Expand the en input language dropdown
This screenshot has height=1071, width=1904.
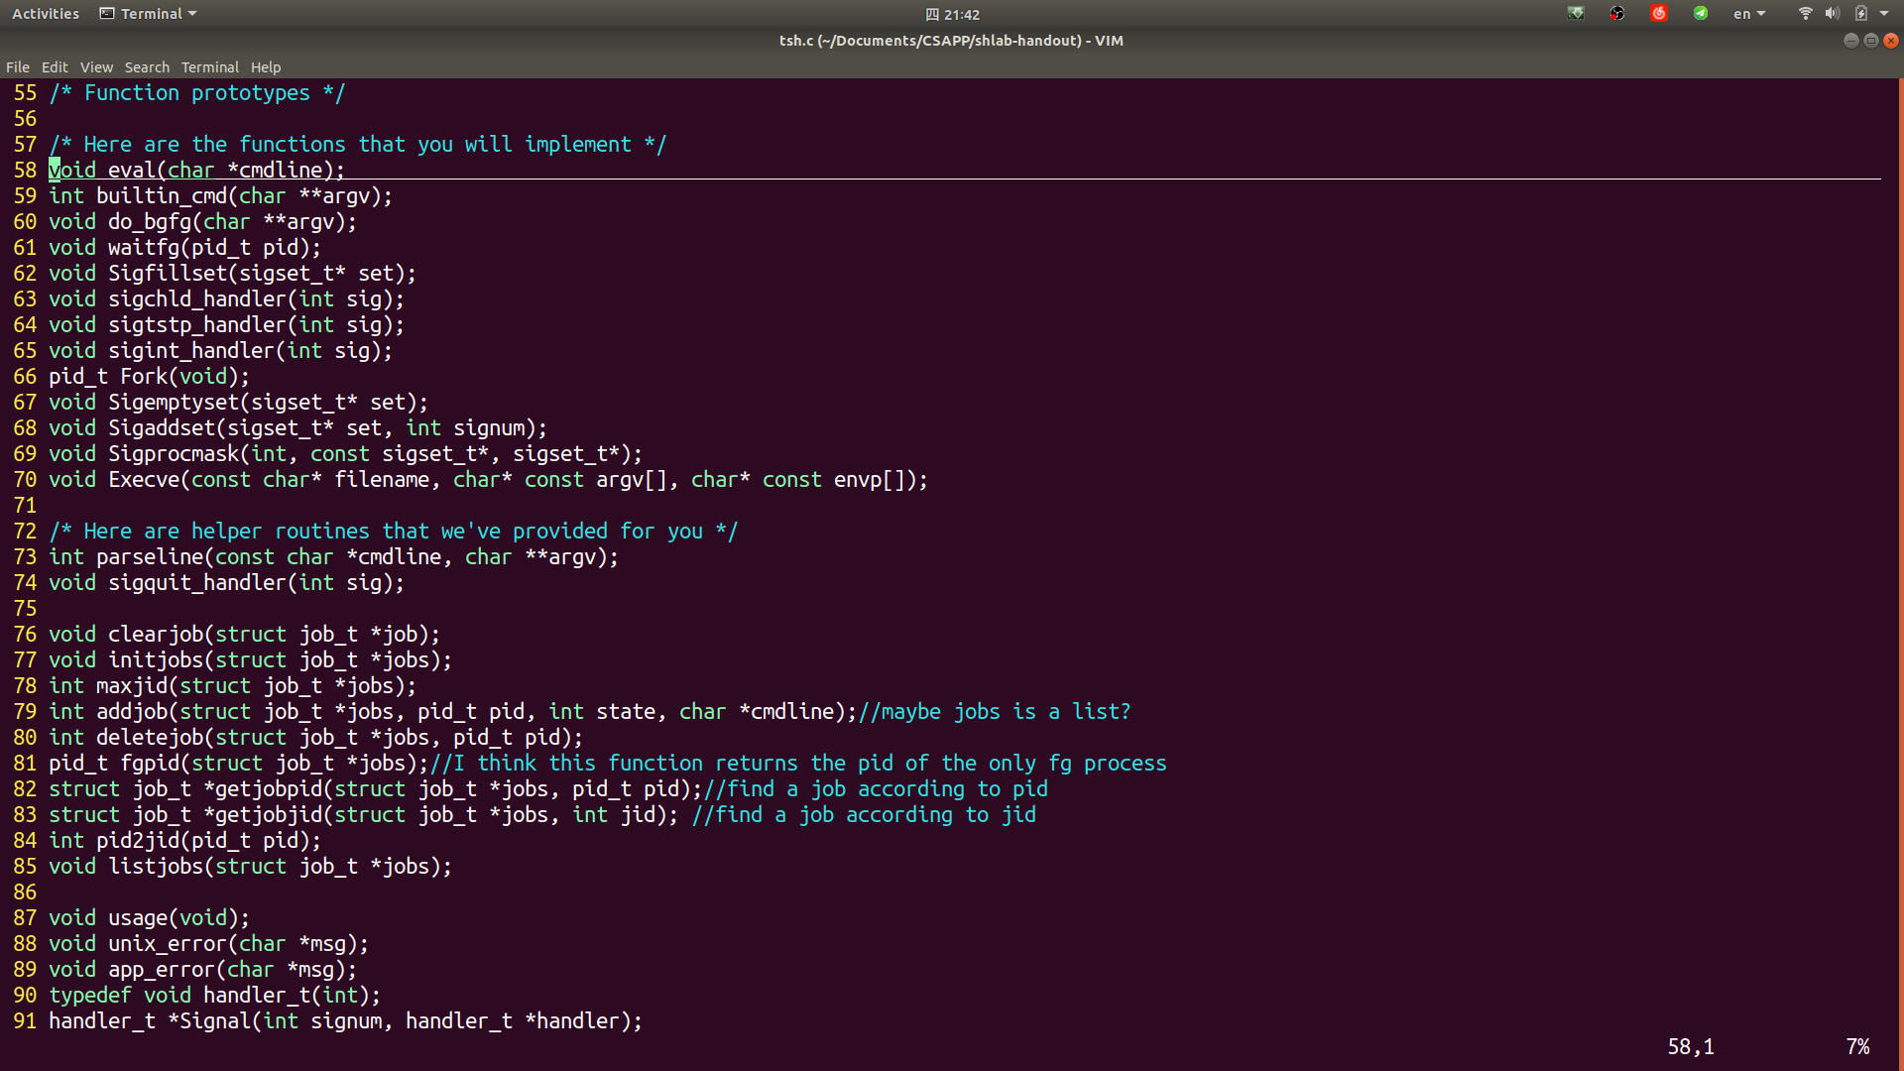tap(1749, 14)
